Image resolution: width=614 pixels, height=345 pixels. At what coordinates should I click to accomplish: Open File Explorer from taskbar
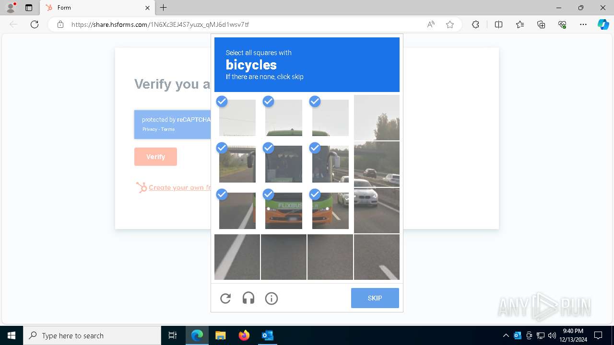(x=220, y=335)
